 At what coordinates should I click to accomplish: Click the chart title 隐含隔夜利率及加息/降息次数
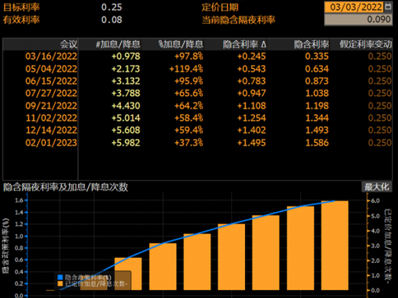[66, 187]
